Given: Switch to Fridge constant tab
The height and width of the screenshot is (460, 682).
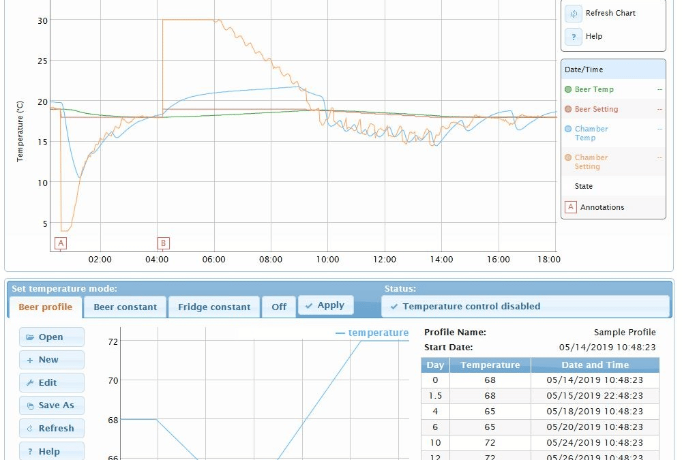Looking at the screenshot, I should [x=214, y=307].
